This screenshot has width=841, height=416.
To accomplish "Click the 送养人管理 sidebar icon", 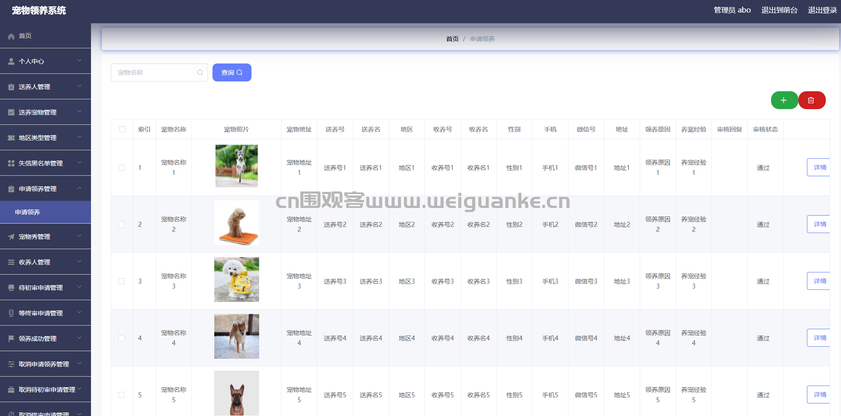I will pos(11,86).
